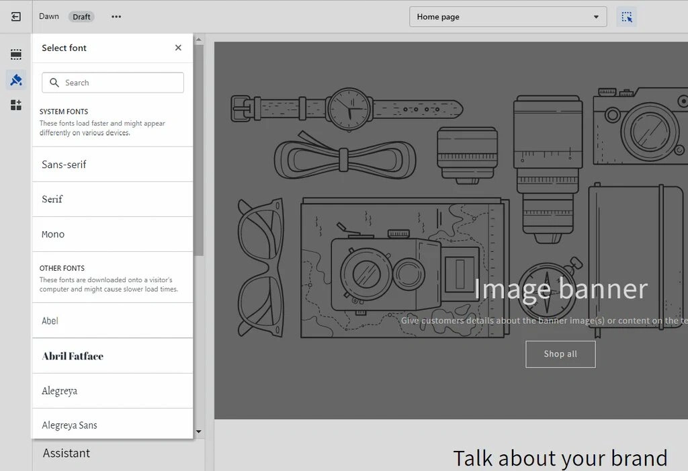The height and width of the screenshot is (471, 688).
Task: Toggle the preview inspector icon
Action: tap(627, 17)
